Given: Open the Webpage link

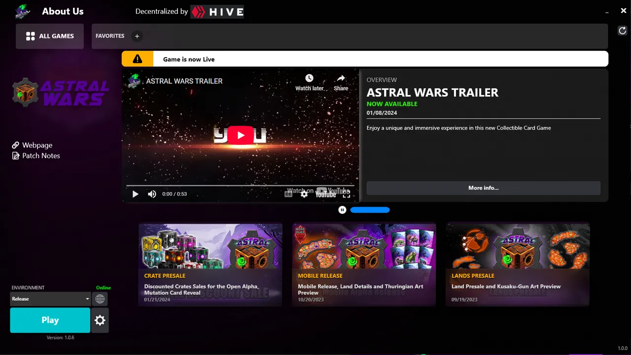Looking at the screenshot, I should pos(32,145).
